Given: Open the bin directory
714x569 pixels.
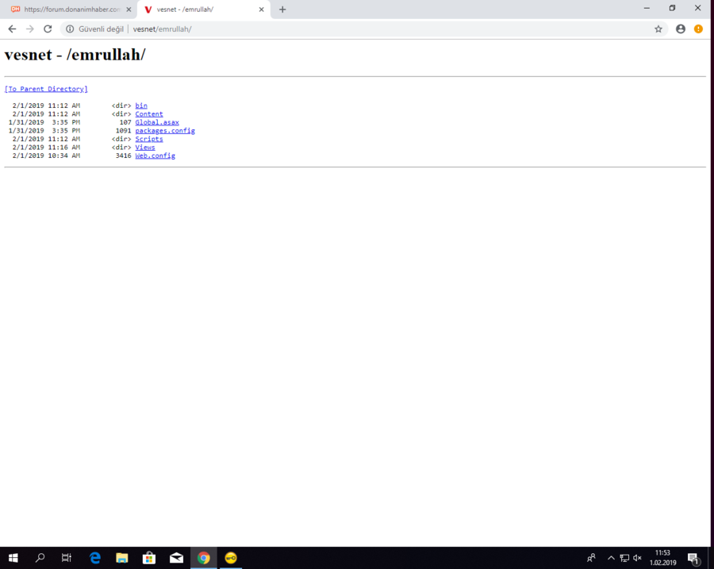Looking at the screenshot, I should (x=141, y=106).
